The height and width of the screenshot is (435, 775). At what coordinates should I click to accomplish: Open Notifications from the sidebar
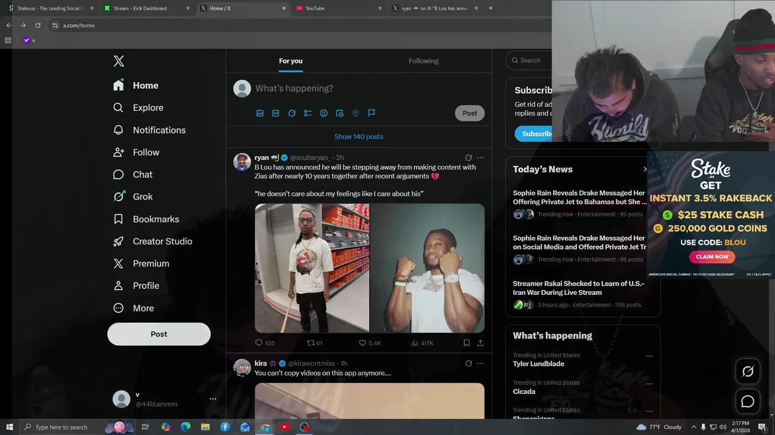pyautogui.click(x=149, y=130)
